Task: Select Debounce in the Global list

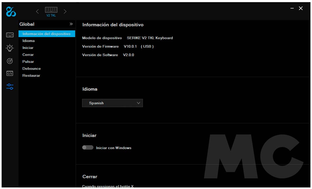Action: pos(31,68)
